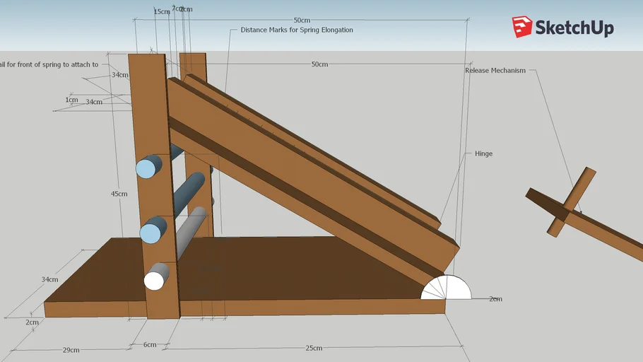Click the "6cm" dimension label
The image size is (643, 362).
click(x=150, y=345)
